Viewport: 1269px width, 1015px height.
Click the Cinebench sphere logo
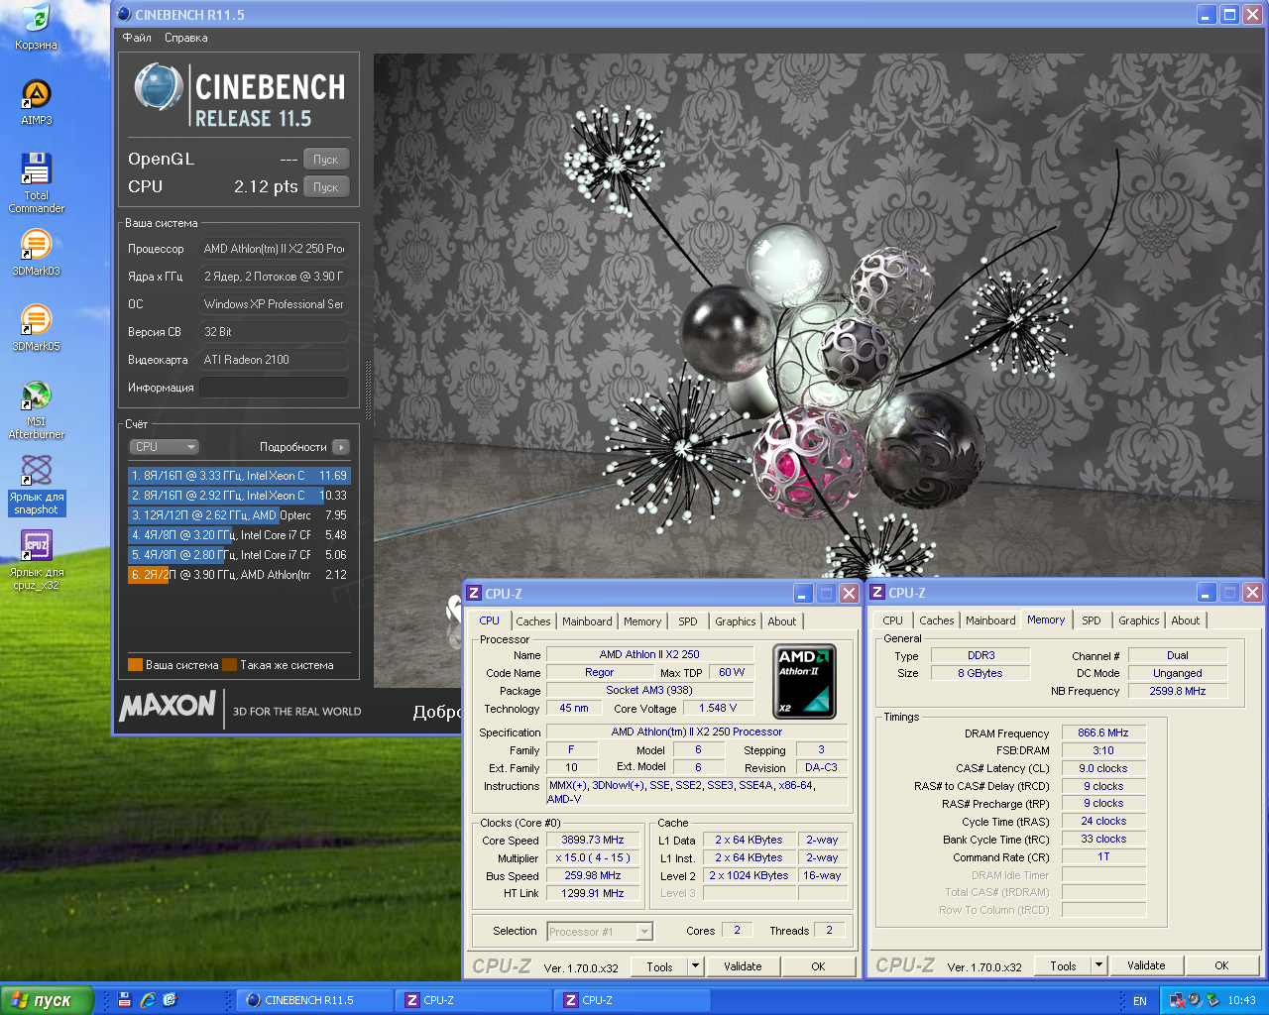click(159, 89)
